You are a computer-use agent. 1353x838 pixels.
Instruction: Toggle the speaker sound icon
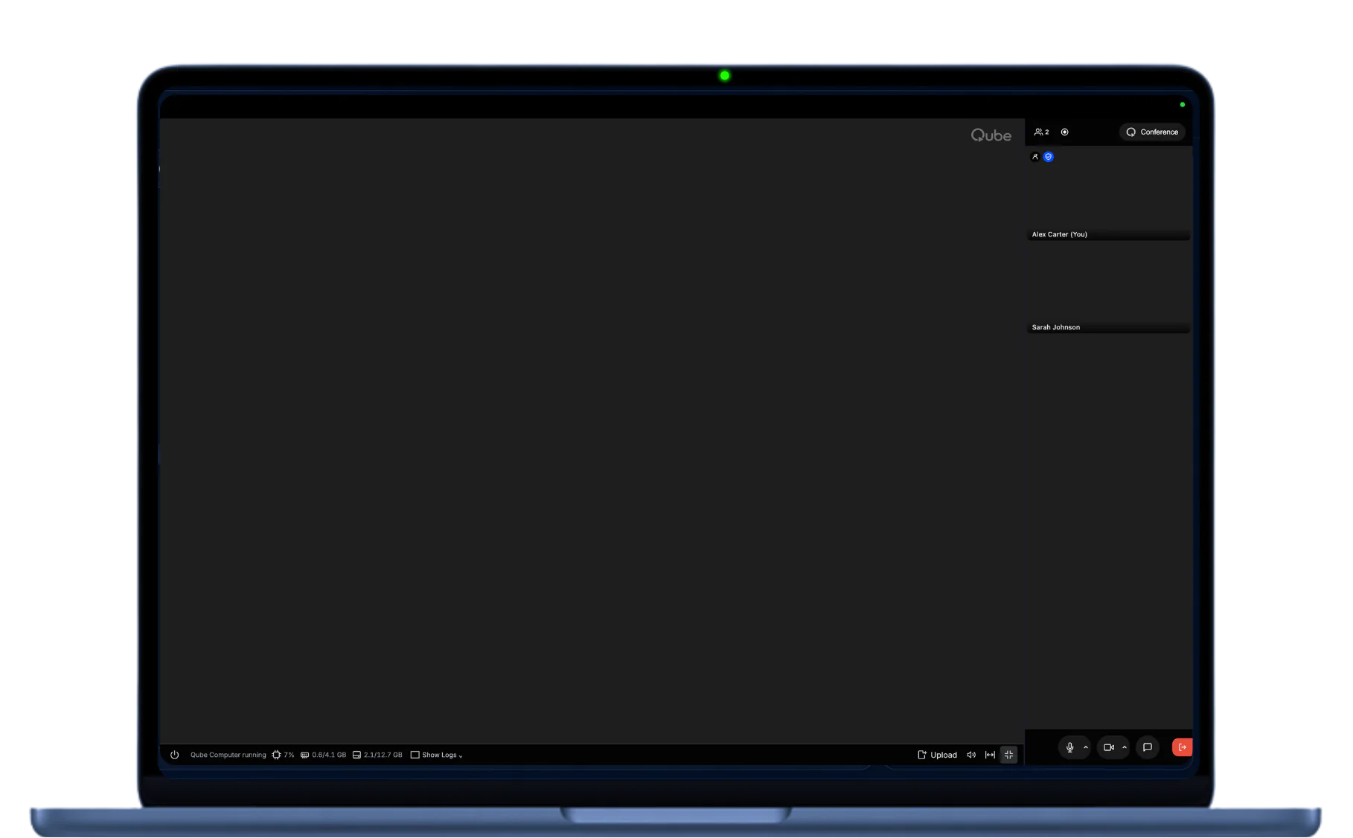point(971,755)
